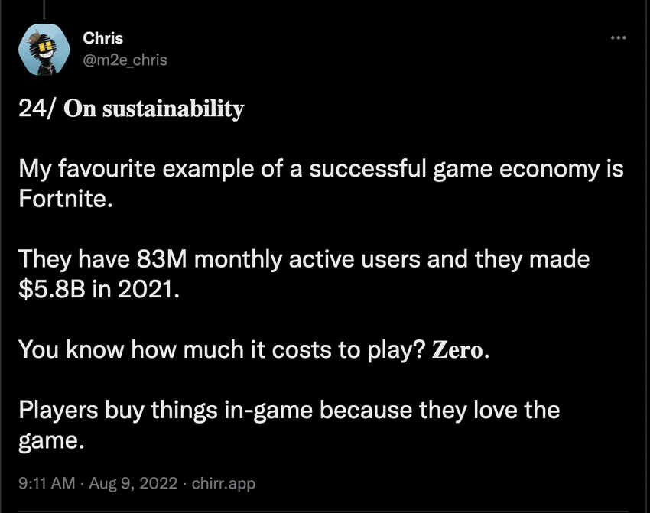650x513 pixels.
Task: Click the Aug 9, 2022 date
Action: [133, 483]
